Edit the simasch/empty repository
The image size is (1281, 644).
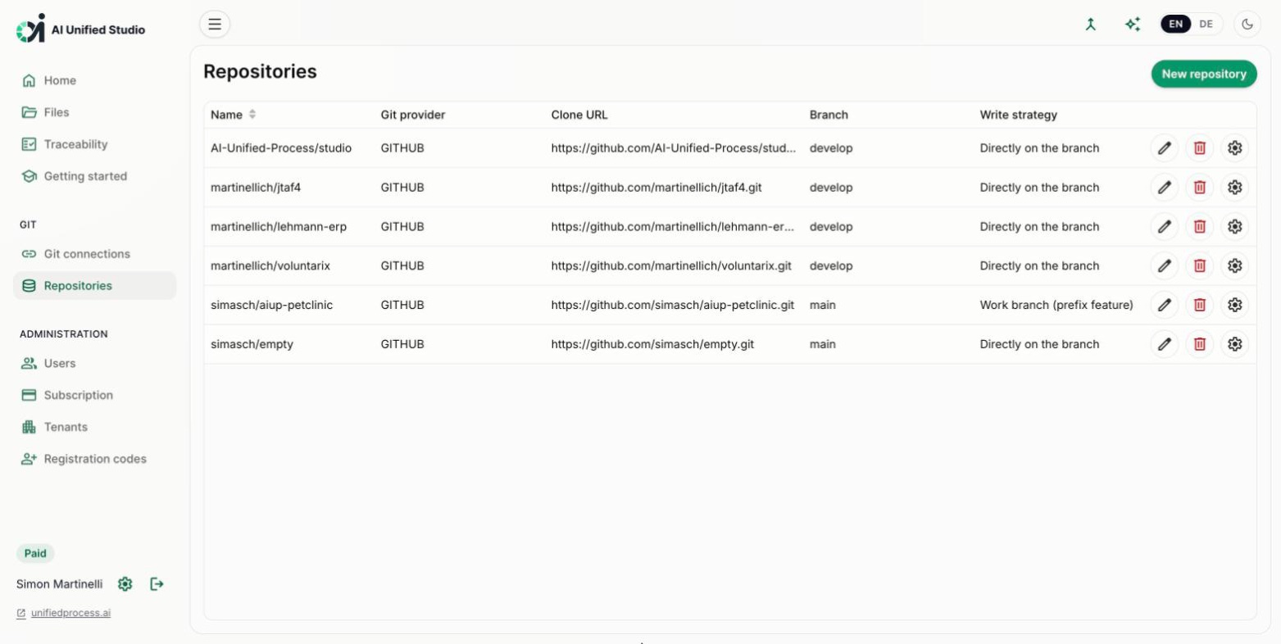tap(1164, 344)
